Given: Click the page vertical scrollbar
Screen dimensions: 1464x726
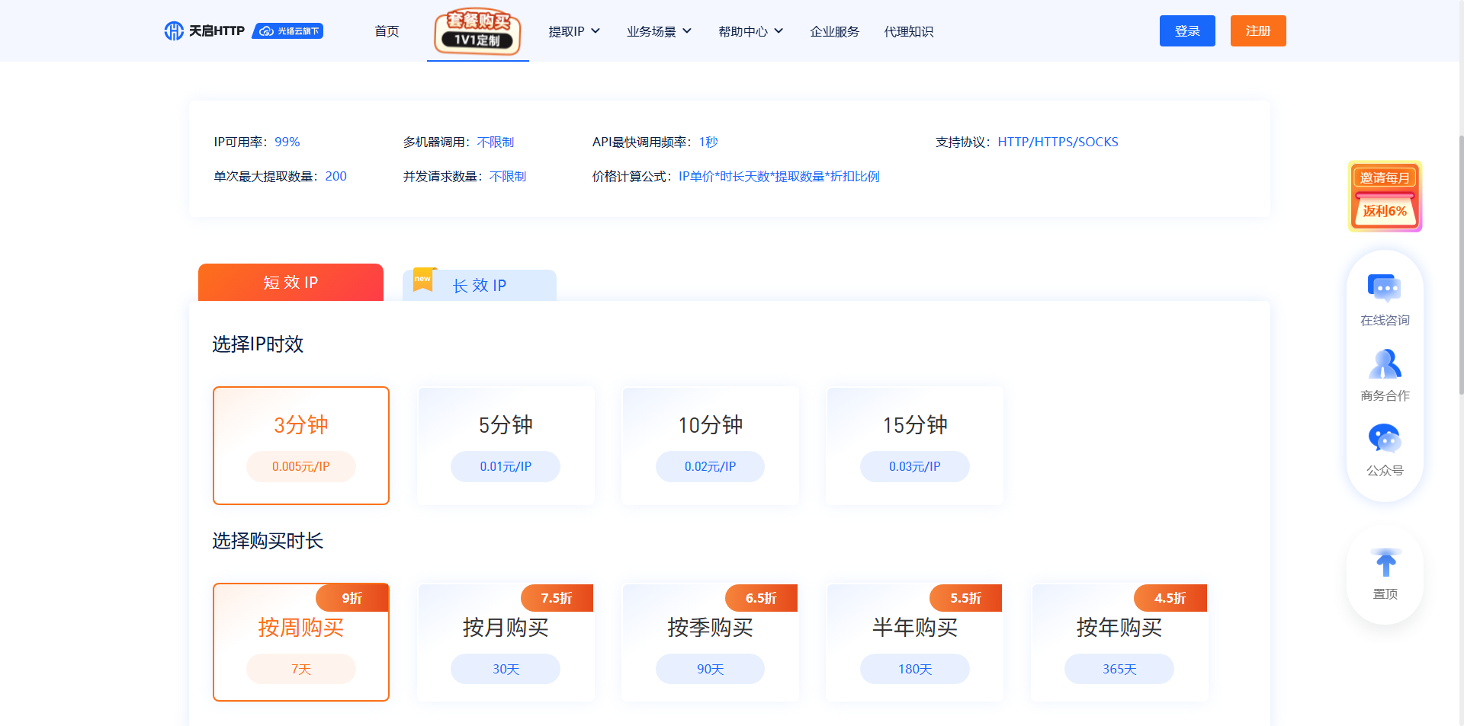Looking at the screenshot, I should point(1459,267).
